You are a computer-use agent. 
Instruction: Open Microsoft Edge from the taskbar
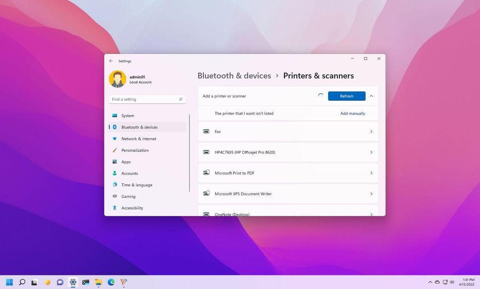pos(111,282)
